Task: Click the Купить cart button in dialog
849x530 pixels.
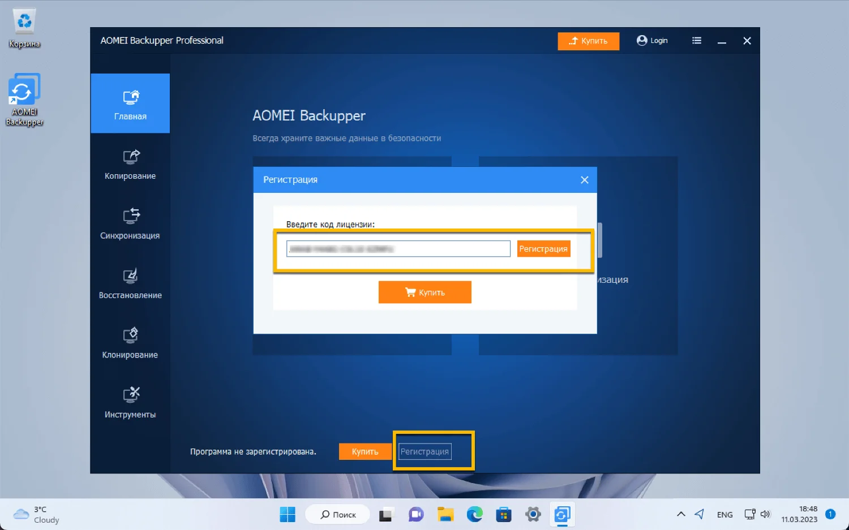Action: pyautogui.click(x=425, y=292)
